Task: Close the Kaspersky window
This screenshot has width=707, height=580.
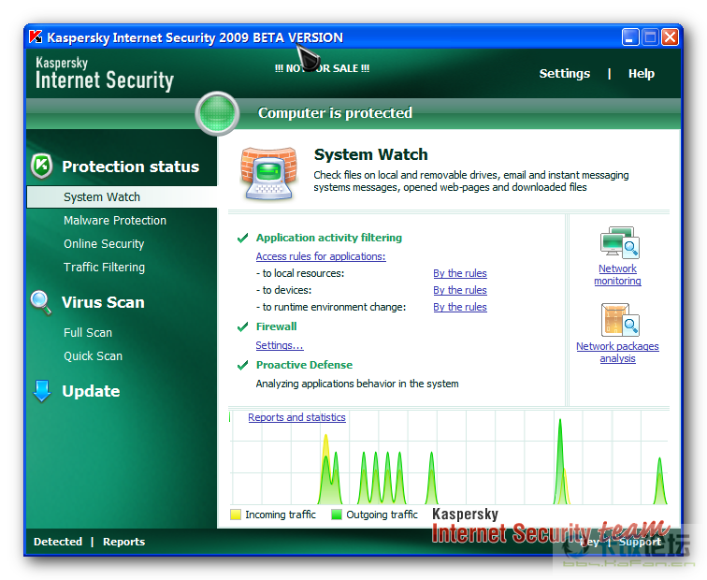Action: [x=670, y=37]
